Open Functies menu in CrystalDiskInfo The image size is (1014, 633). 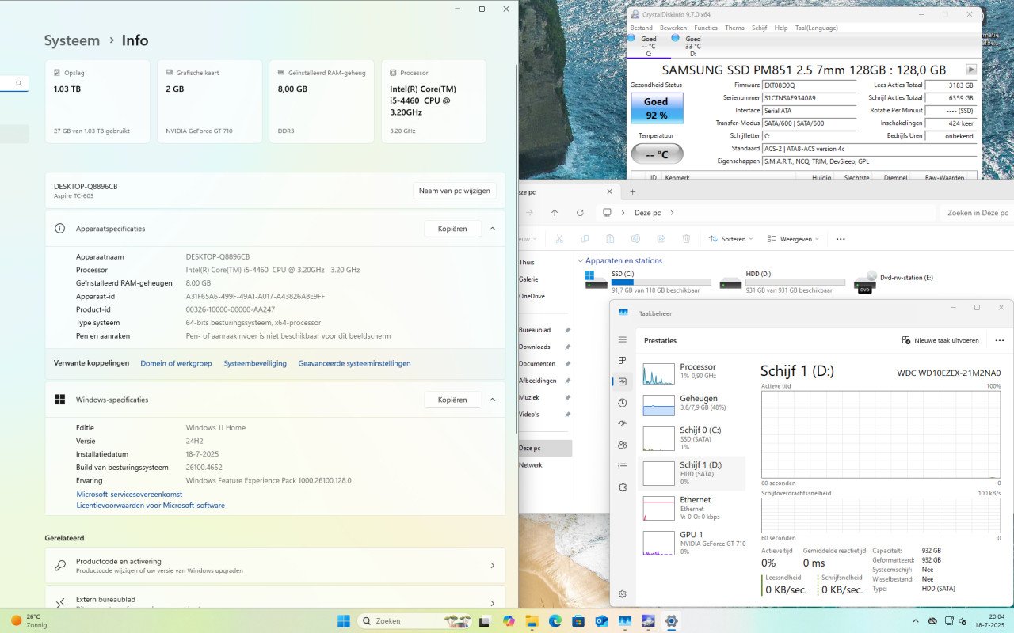pyautogui.click(x=706, y=28)
